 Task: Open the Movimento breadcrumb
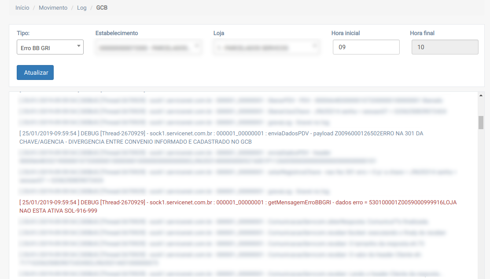coord(53,8)
